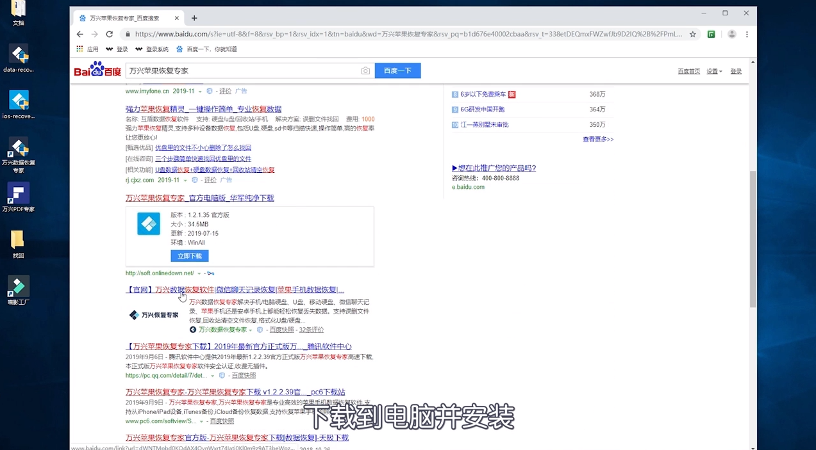Click the browser reload icon

[109, 34]
